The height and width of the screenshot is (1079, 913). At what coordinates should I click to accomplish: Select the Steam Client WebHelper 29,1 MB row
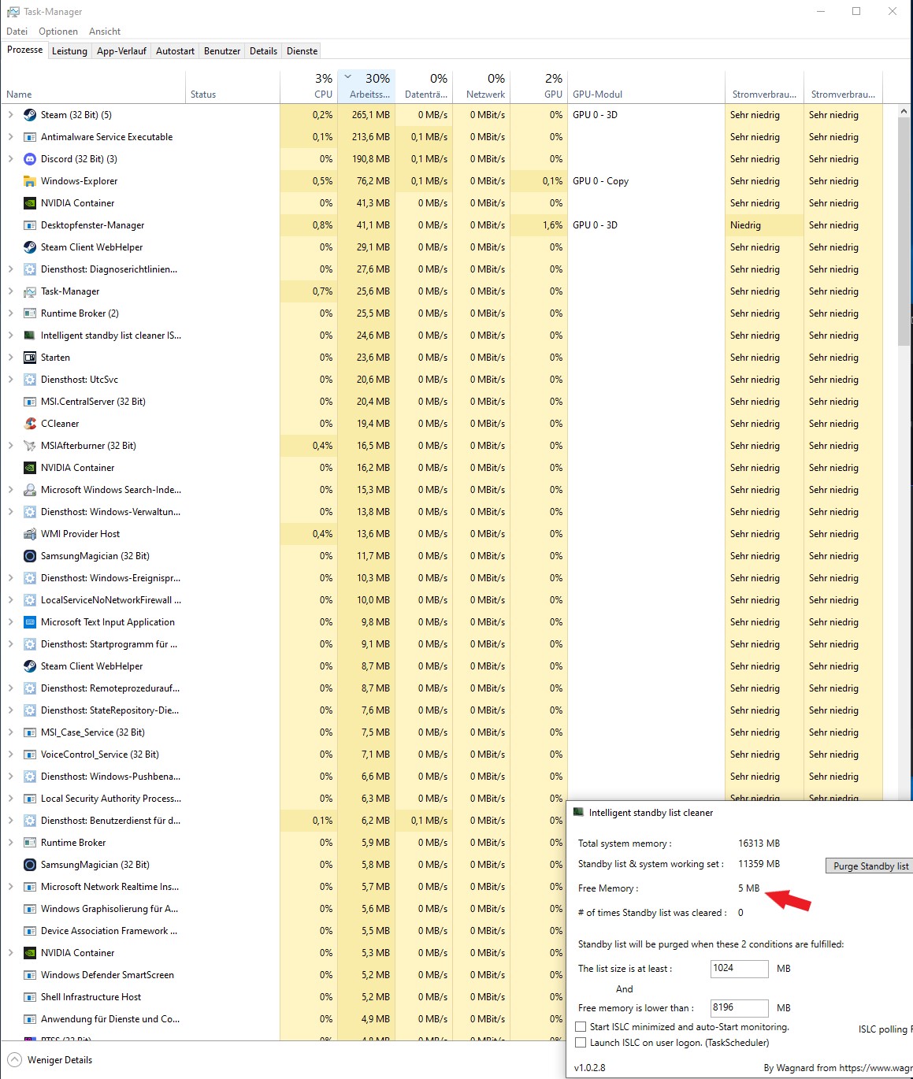tap(441, 247)
